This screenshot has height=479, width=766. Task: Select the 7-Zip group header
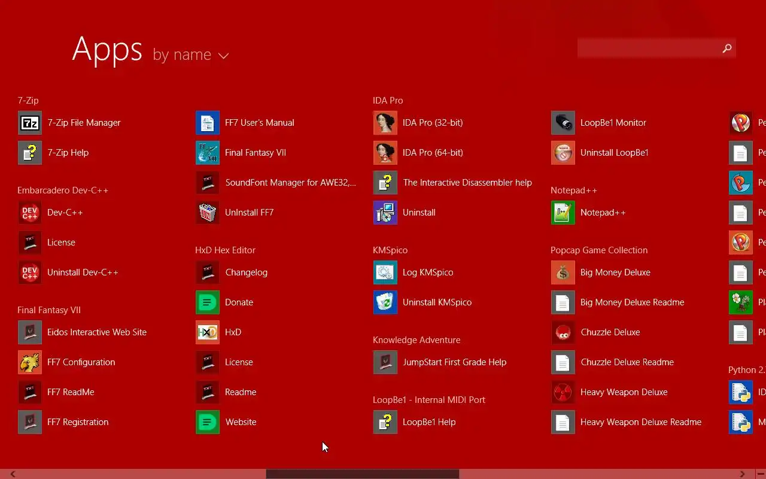click(28, 101)
